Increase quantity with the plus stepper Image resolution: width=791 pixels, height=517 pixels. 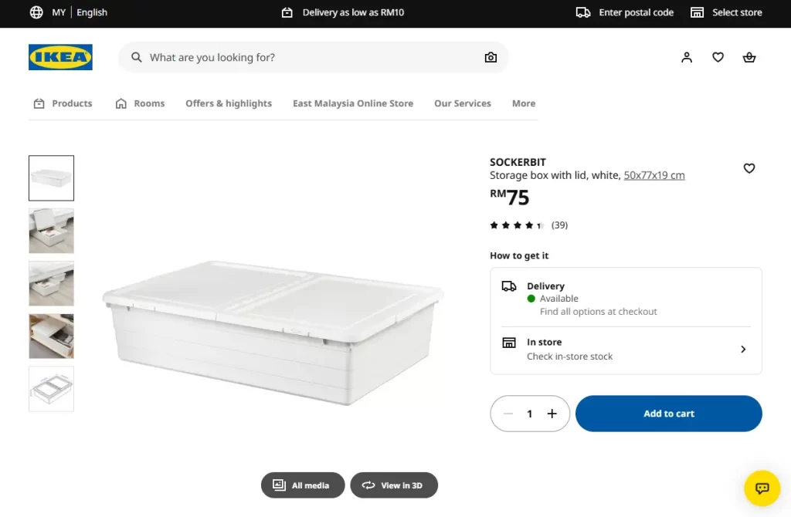click(552, 414)
